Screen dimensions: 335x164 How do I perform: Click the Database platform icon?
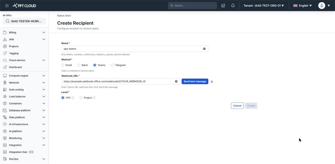tap(5, 110)
